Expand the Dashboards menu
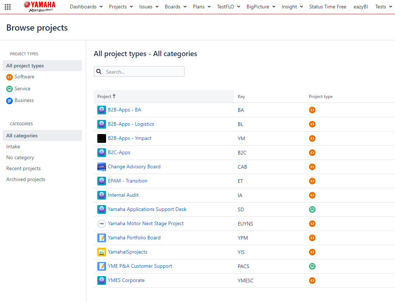Screen dimensions: 395x302 [86, 7]
